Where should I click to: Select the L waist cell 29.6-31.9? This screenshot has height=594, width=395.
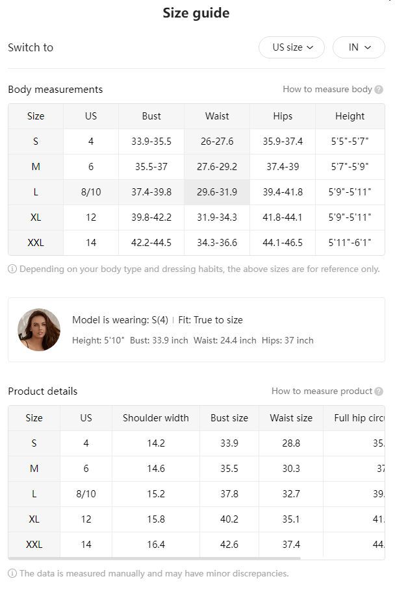click(217, 192)
